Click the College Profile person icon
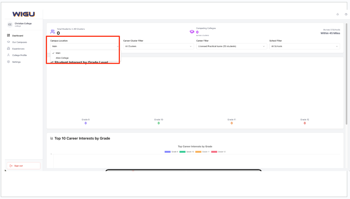The height and width of the screenshot is (199, 350). click(9, 55)
